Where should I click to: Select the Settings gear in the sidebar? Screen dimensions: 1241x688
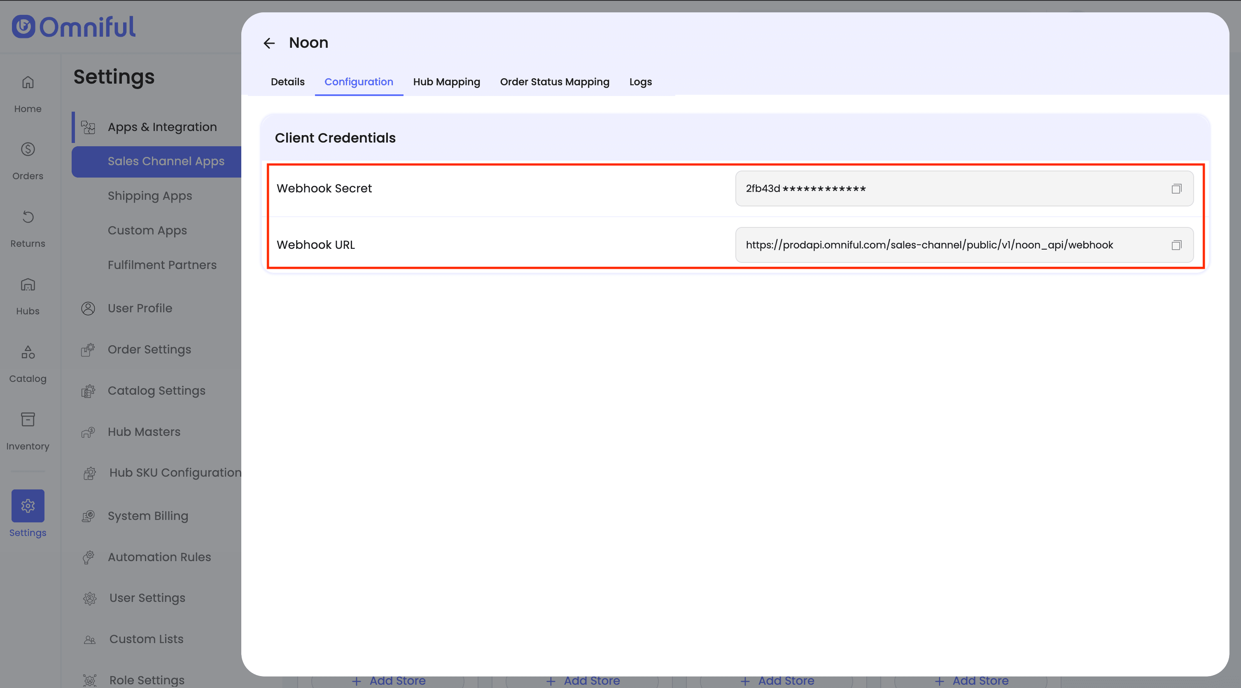pos(28,506)
